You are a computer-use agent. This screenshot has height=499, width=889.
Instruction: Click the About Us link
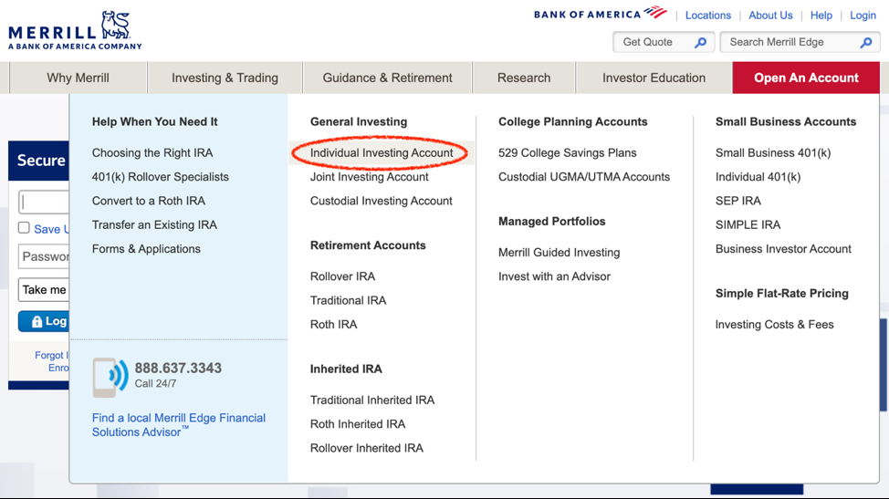tap(770, 16)
